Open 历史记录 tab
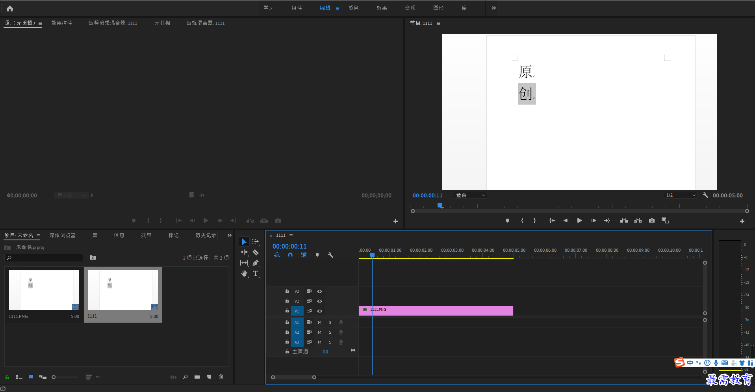The width and height of the screenshot is (755, 392). coord(206,235)
